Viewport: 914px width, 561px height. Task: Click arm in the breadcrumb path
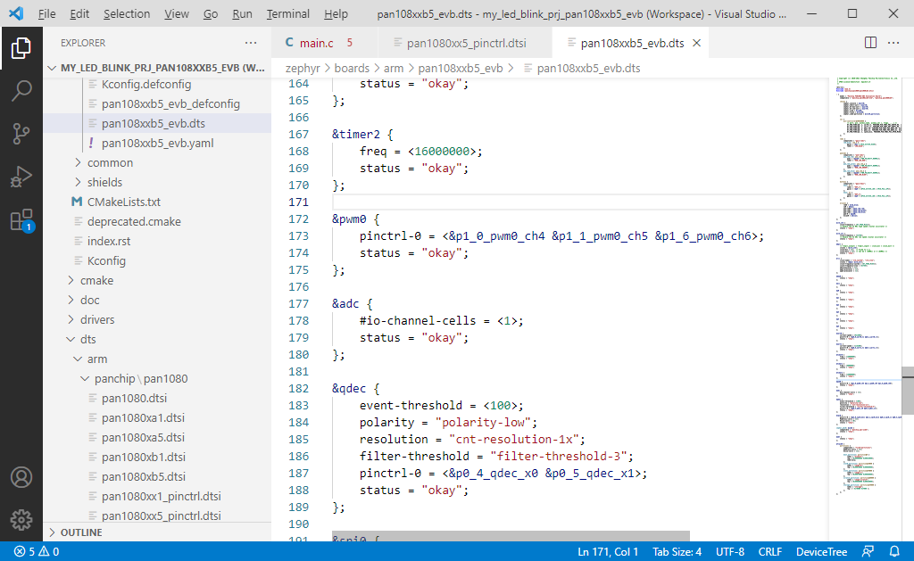394,68
